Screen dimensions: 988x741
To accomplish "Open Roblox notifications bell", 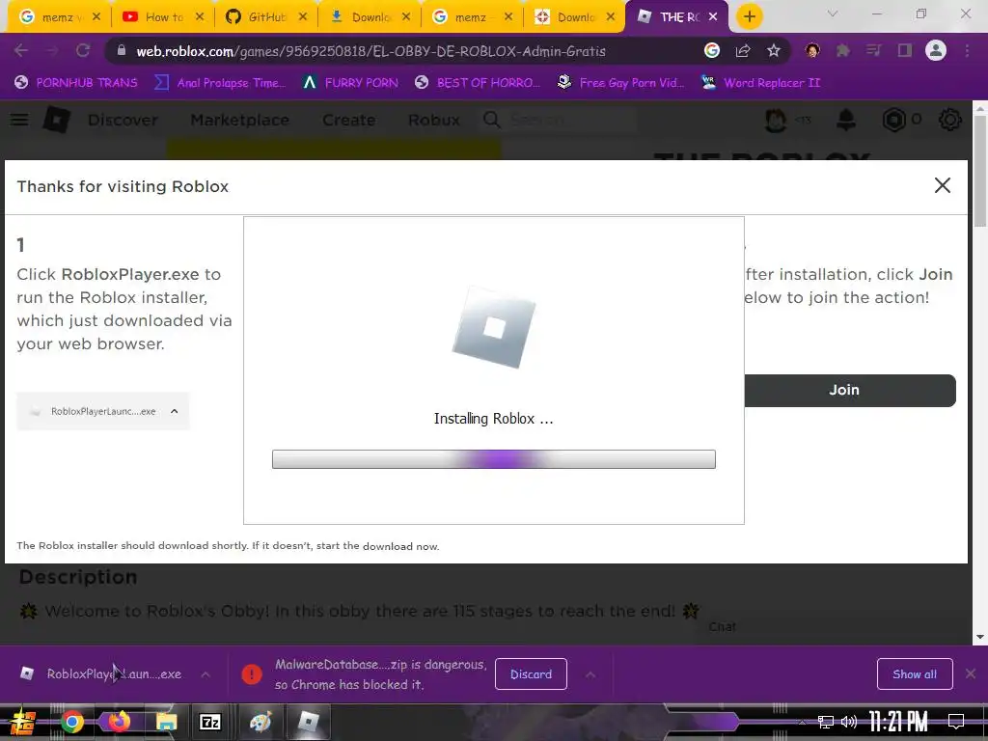I will (846, 120).
